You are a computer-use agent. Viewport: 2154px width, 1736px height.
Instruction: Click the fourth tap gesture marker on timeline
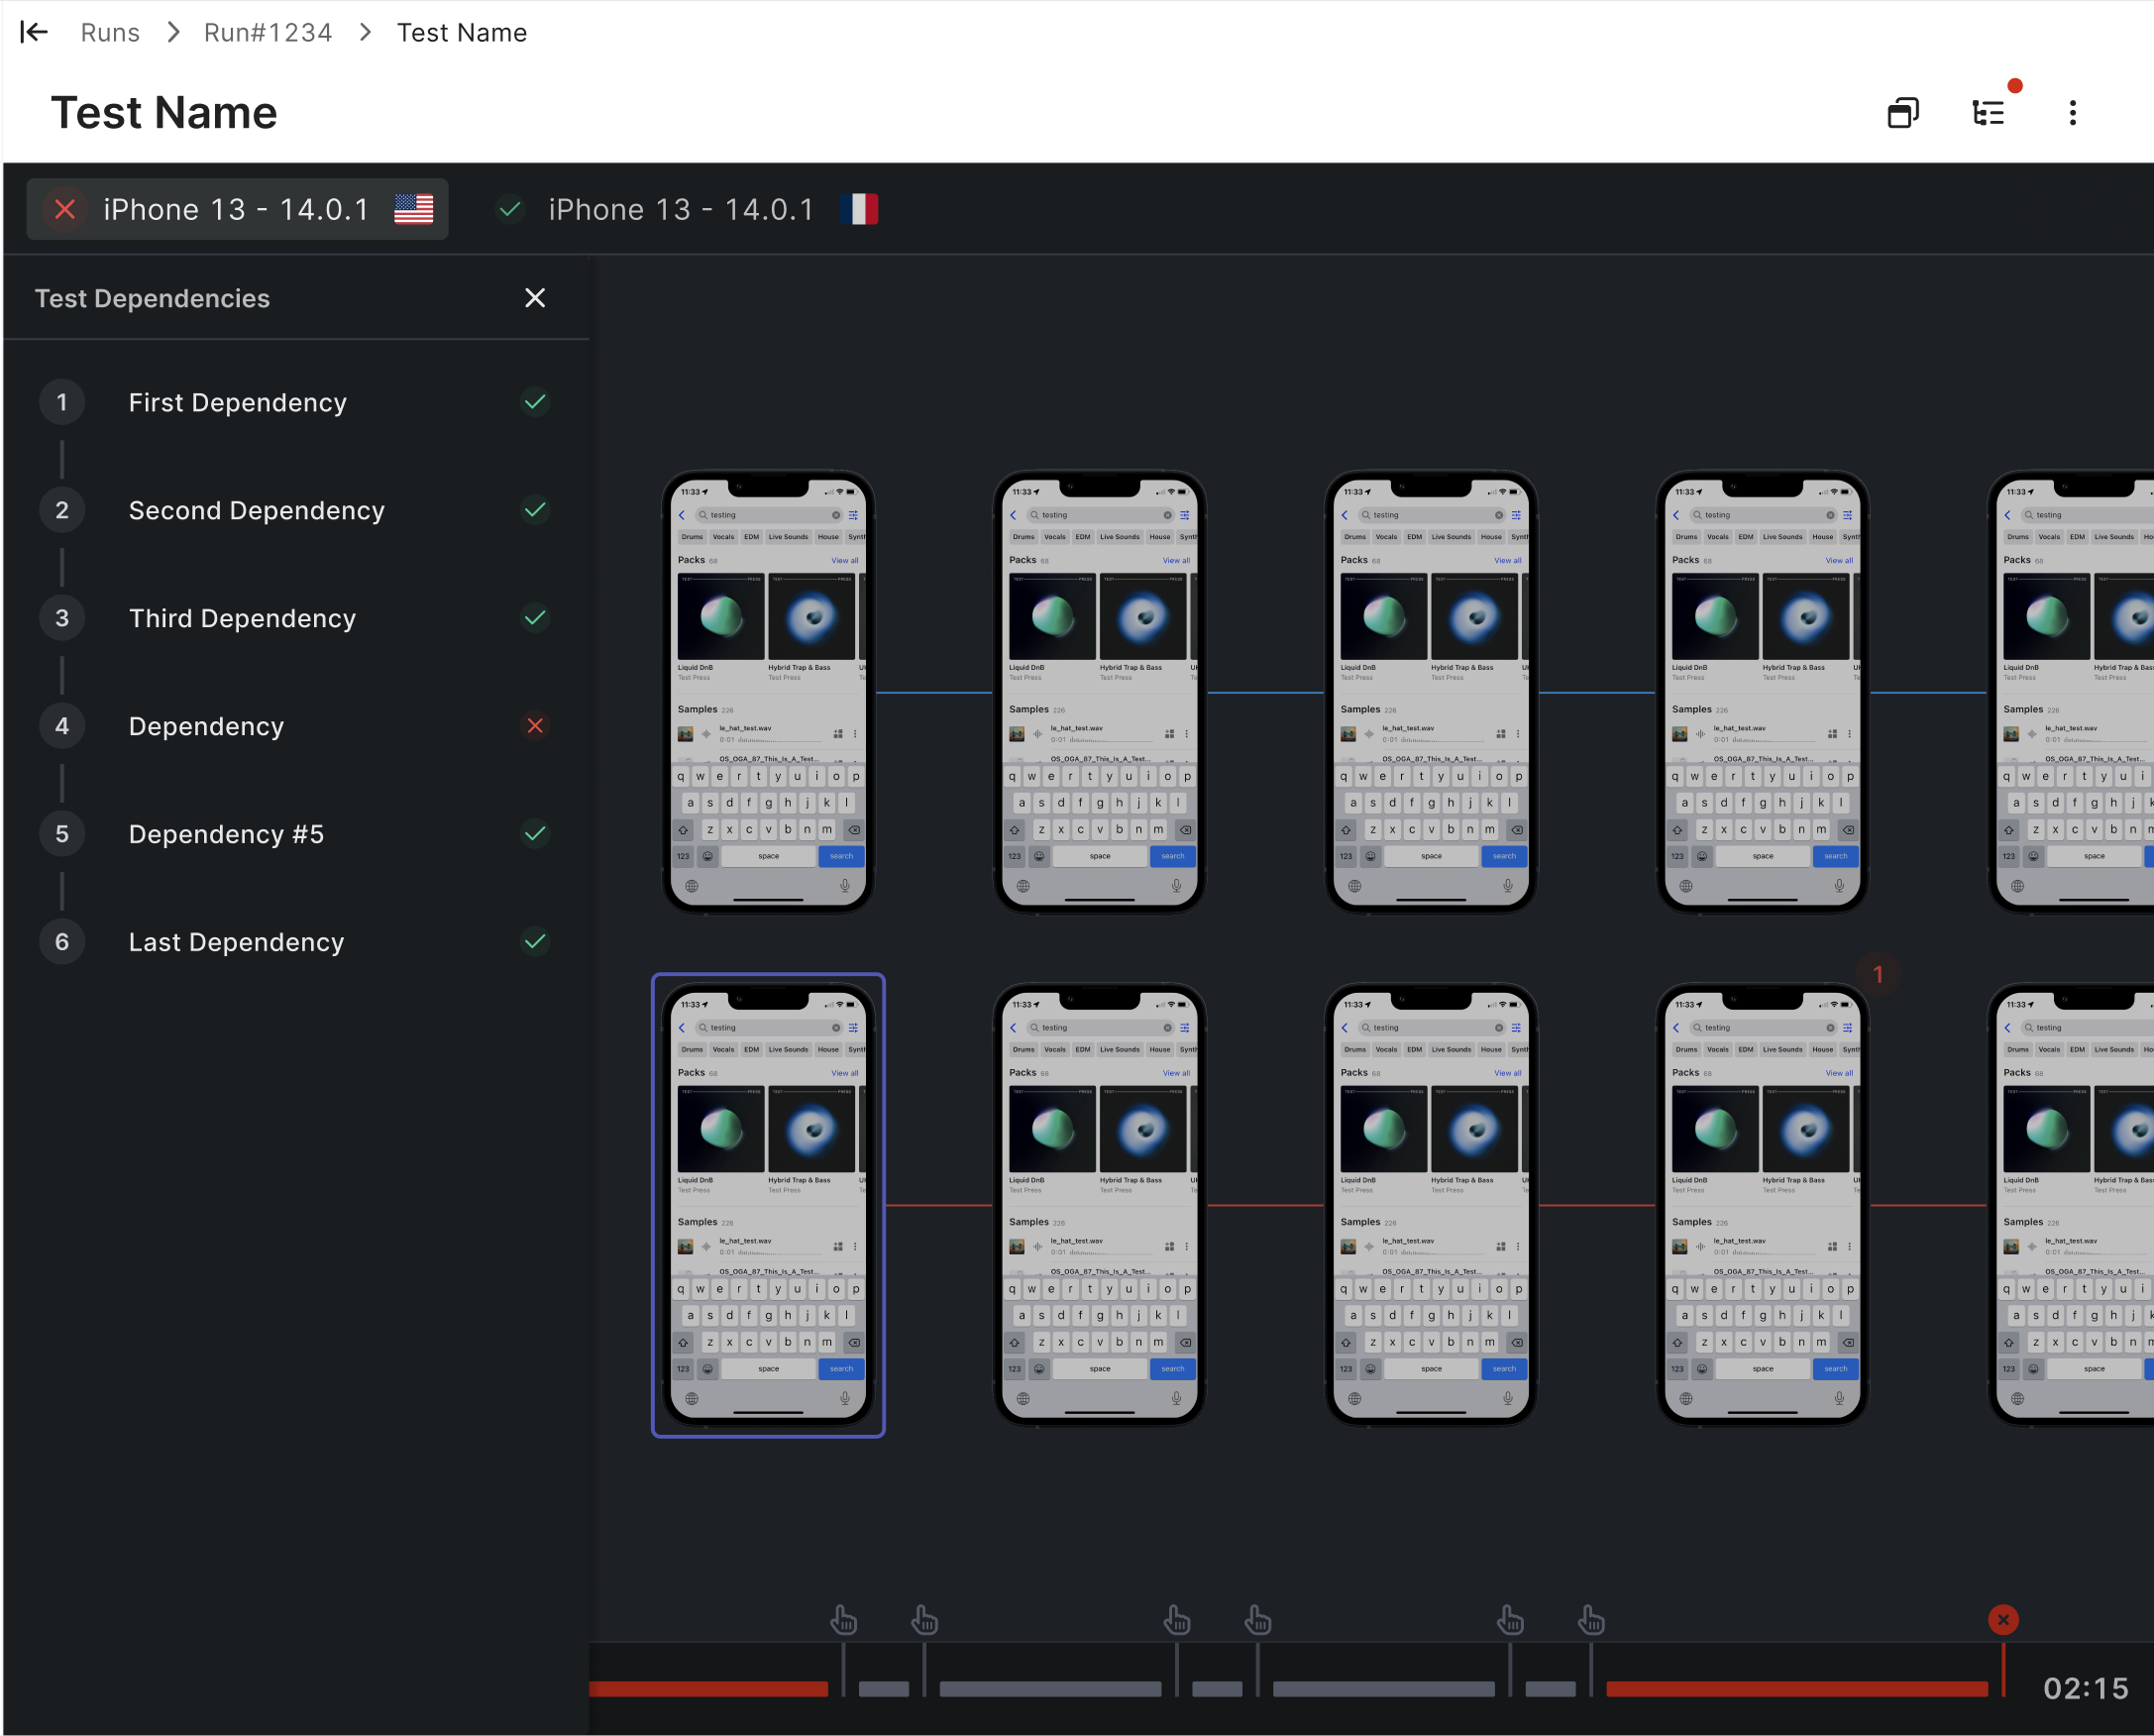click(x=1258, y=1620)
